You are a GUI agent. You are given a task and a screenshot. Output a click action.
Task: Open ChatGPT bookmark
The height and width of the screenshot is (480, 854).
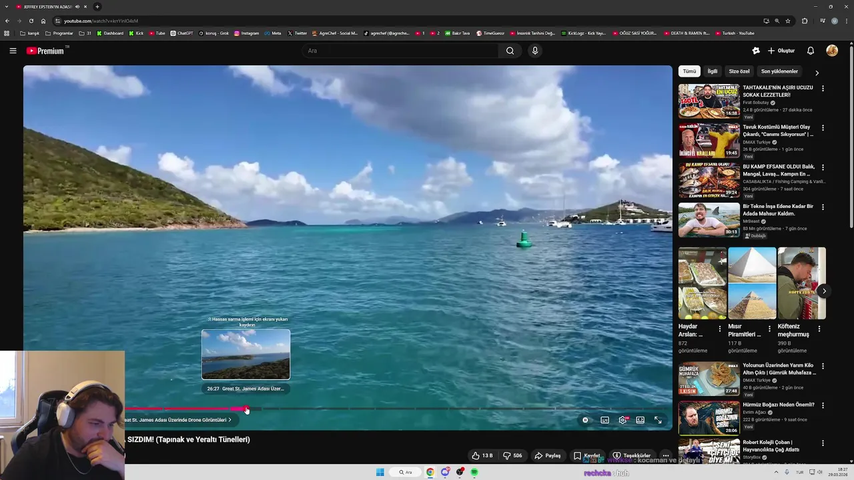point(181,33)
